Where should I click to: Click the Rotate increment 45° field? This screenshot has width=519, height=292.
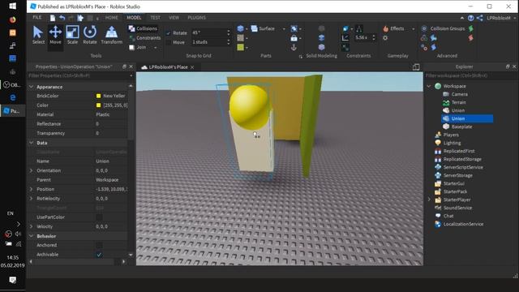coord(208,32)
